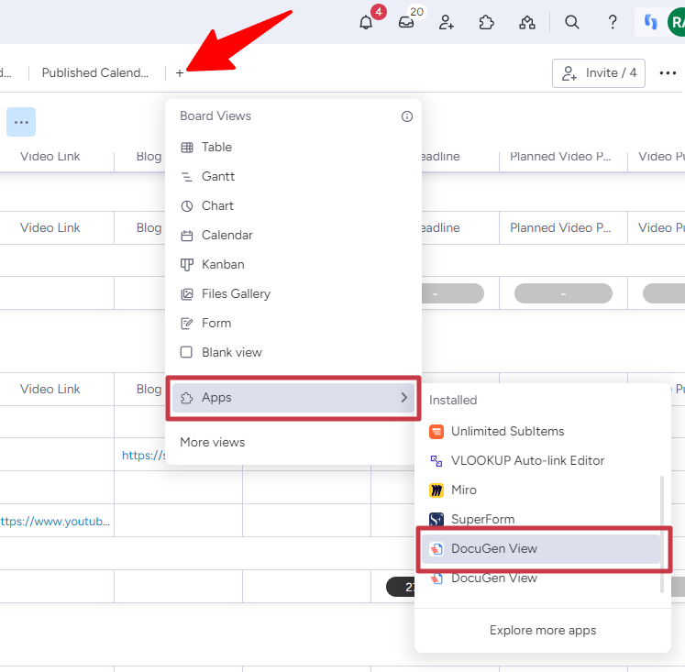Open the user avatar profile
The width and height of the screenshot is (685, 672).
click(x=676, y=22)
